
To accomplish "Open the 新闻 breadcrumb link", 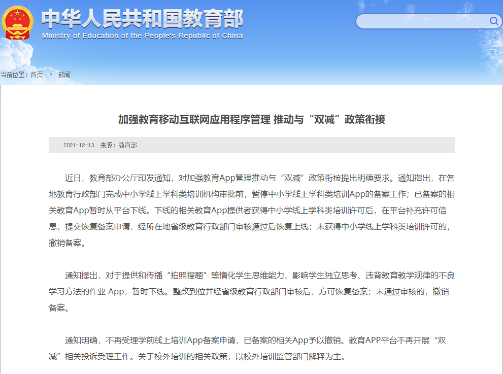I will (x=64, y=75).
